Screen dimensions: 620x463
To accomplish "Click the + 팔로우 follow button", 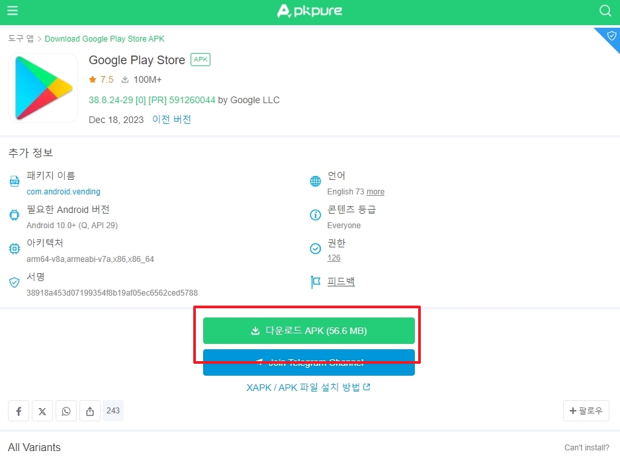I will click(x=586, y=411).
